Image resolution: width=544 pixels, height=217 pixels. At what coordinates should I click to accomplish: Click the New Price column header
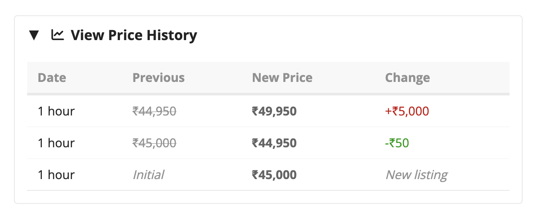tap(282, 78)
